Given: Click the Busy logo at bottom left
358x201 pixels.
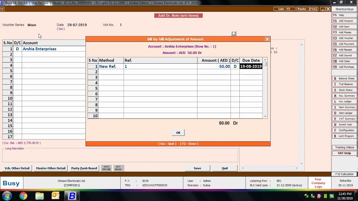Looking at the screenshot, I should click(x=11, y=183).
